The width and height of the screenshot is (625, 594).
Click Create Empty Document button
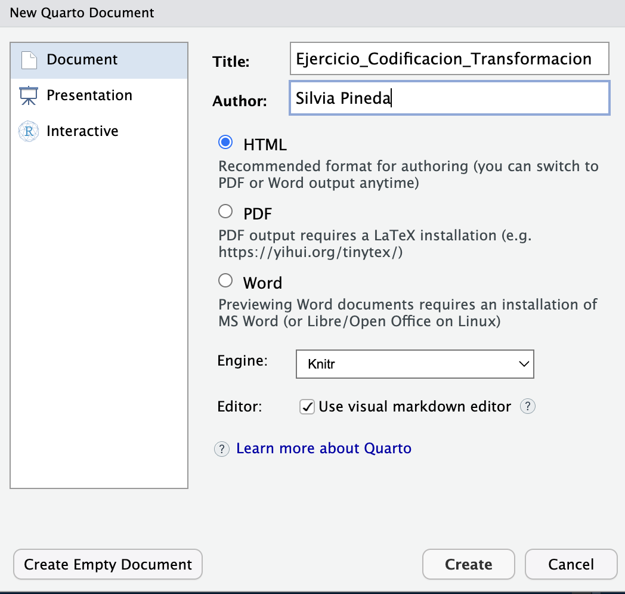(x=108, y=564)
